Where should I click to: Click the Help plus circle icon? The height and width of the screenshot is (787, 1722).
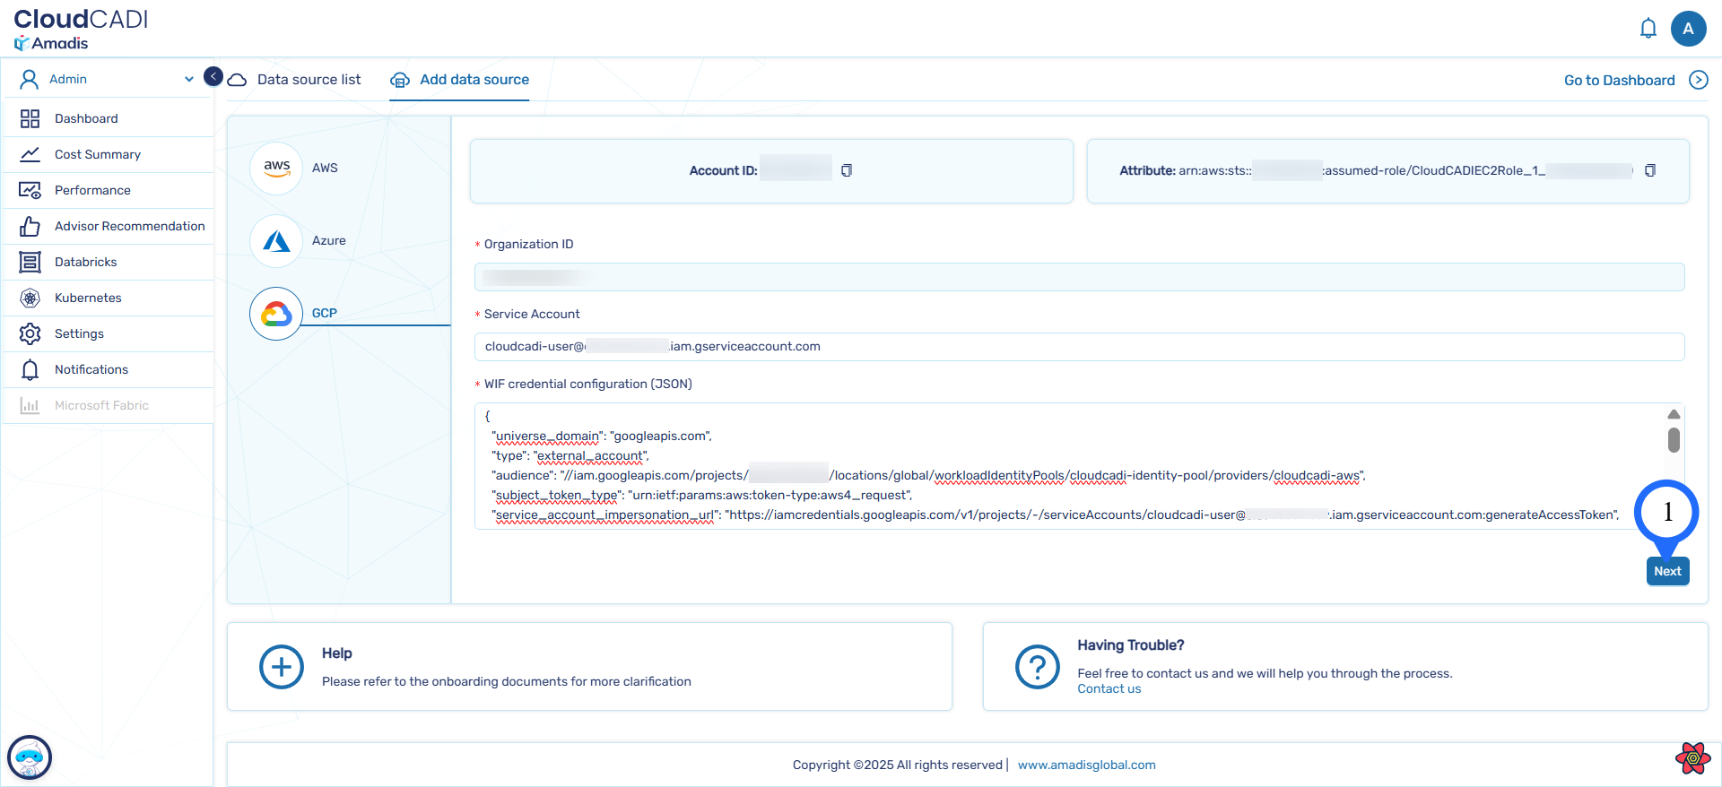click(282, 667)
